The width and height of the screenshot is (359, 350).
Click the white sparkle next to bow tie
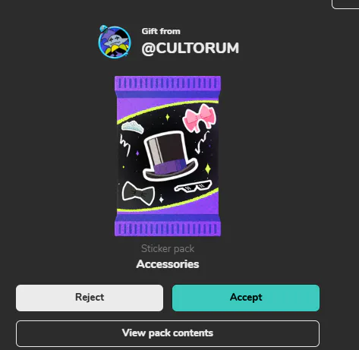(161, 200)
